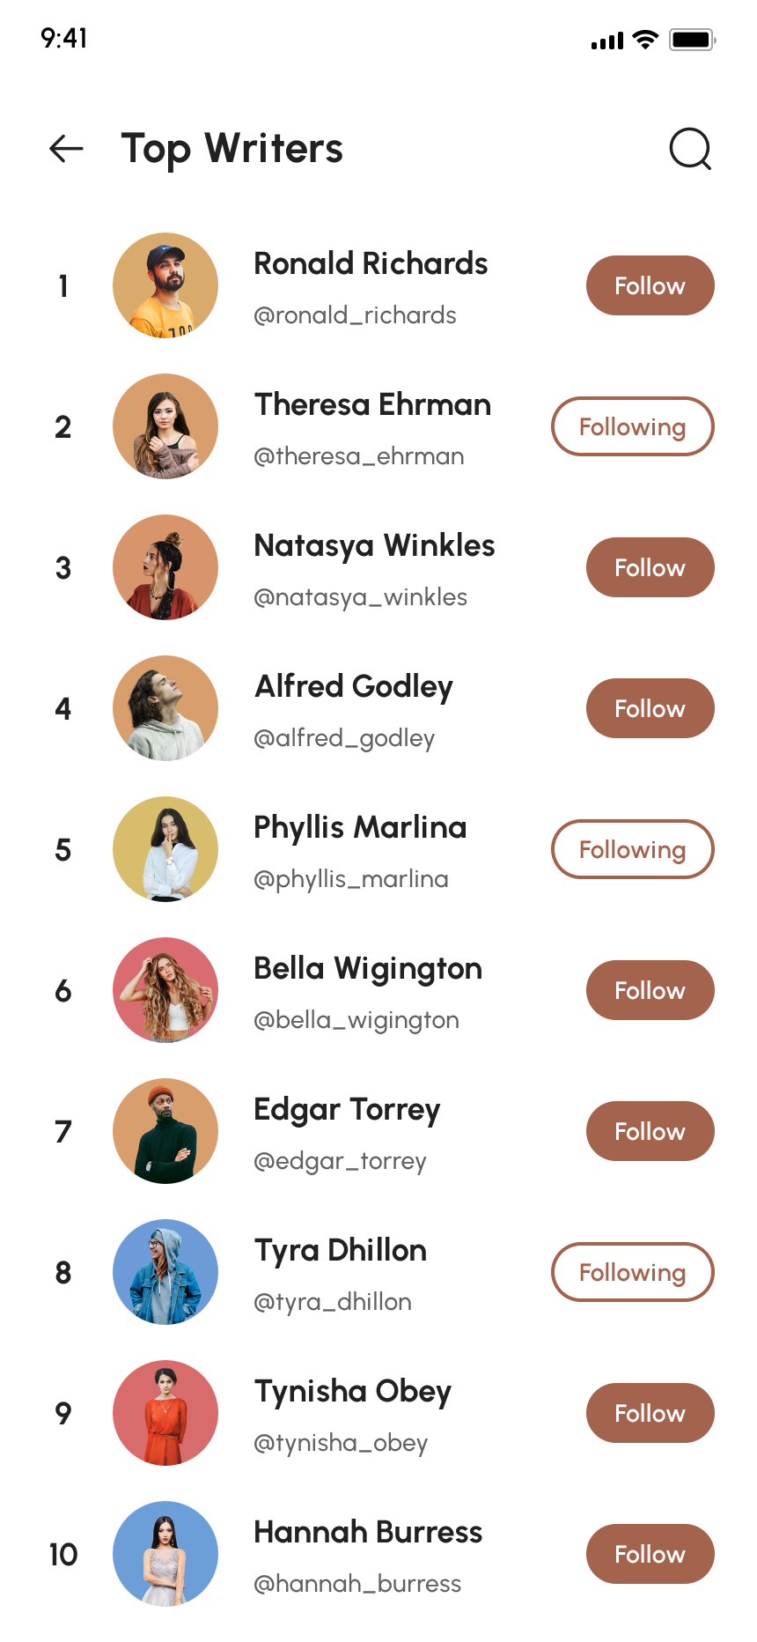Follow Tynisha Obey
Viewport: 757px width, 1642px height.
pos(650,1413)
